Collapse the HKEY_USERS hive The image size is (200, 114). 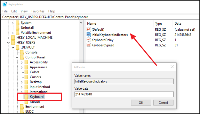pos(8,43)
